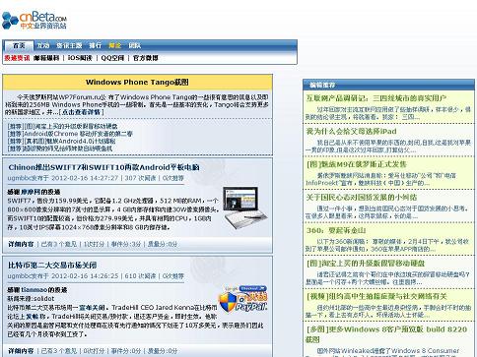Open 已有3个意见 on the Bitcoin article
This screenshot has height=357, width=477.
point(59,351)
